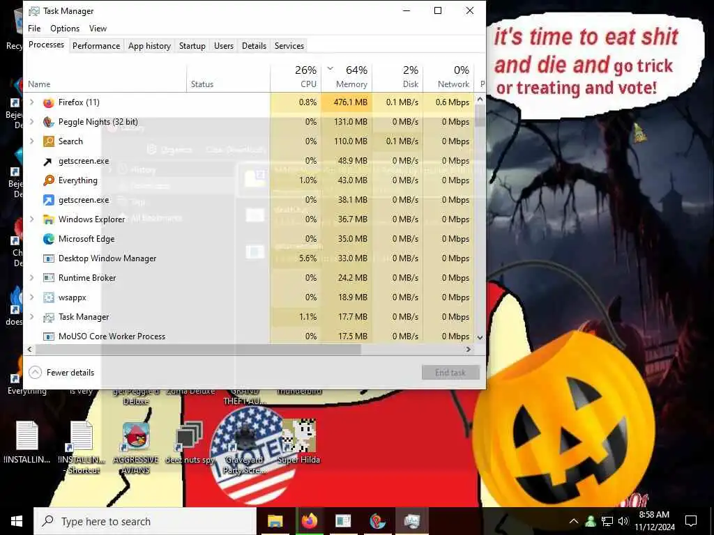Image resolution: width=714 pixels, height=535 pixels.
Task: Open the View menu
Action: click(98, 29)
